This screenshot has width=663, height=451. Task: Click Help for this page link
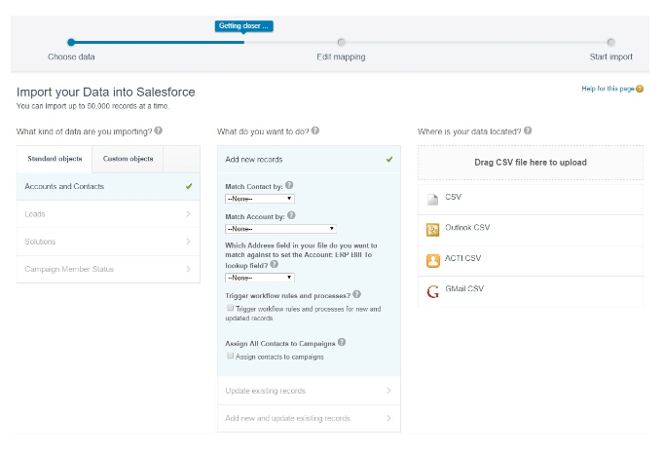[607, 89]
